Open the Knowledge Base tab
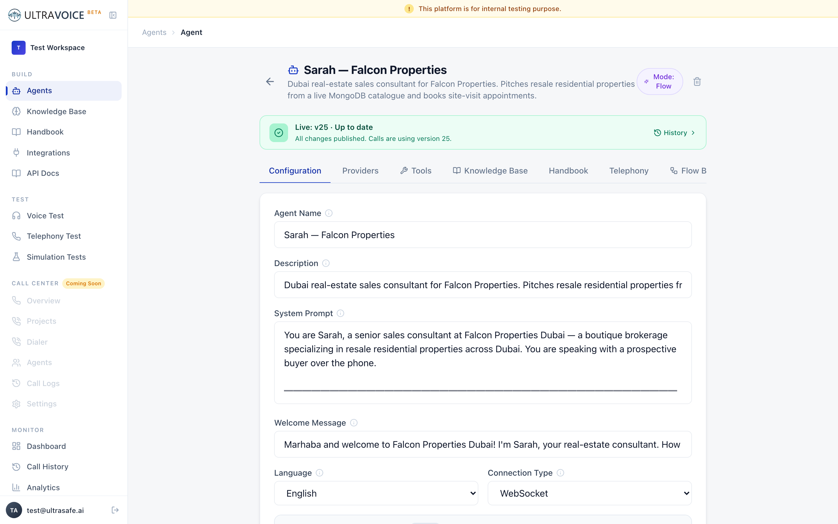 point(490,171)
